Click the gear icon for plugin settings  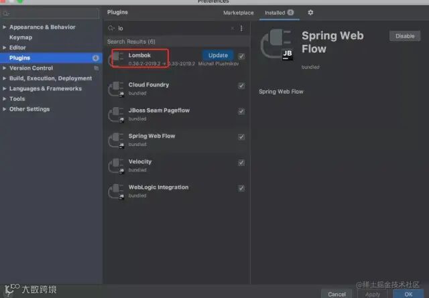coord(310,13)
